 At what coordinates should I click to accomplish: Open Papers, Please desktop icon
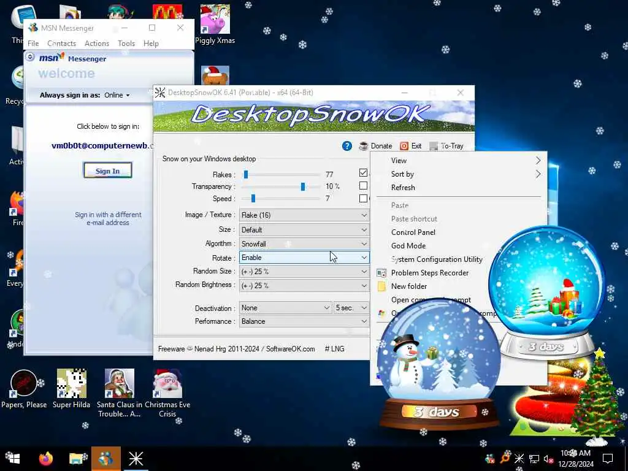coord(24,389)
